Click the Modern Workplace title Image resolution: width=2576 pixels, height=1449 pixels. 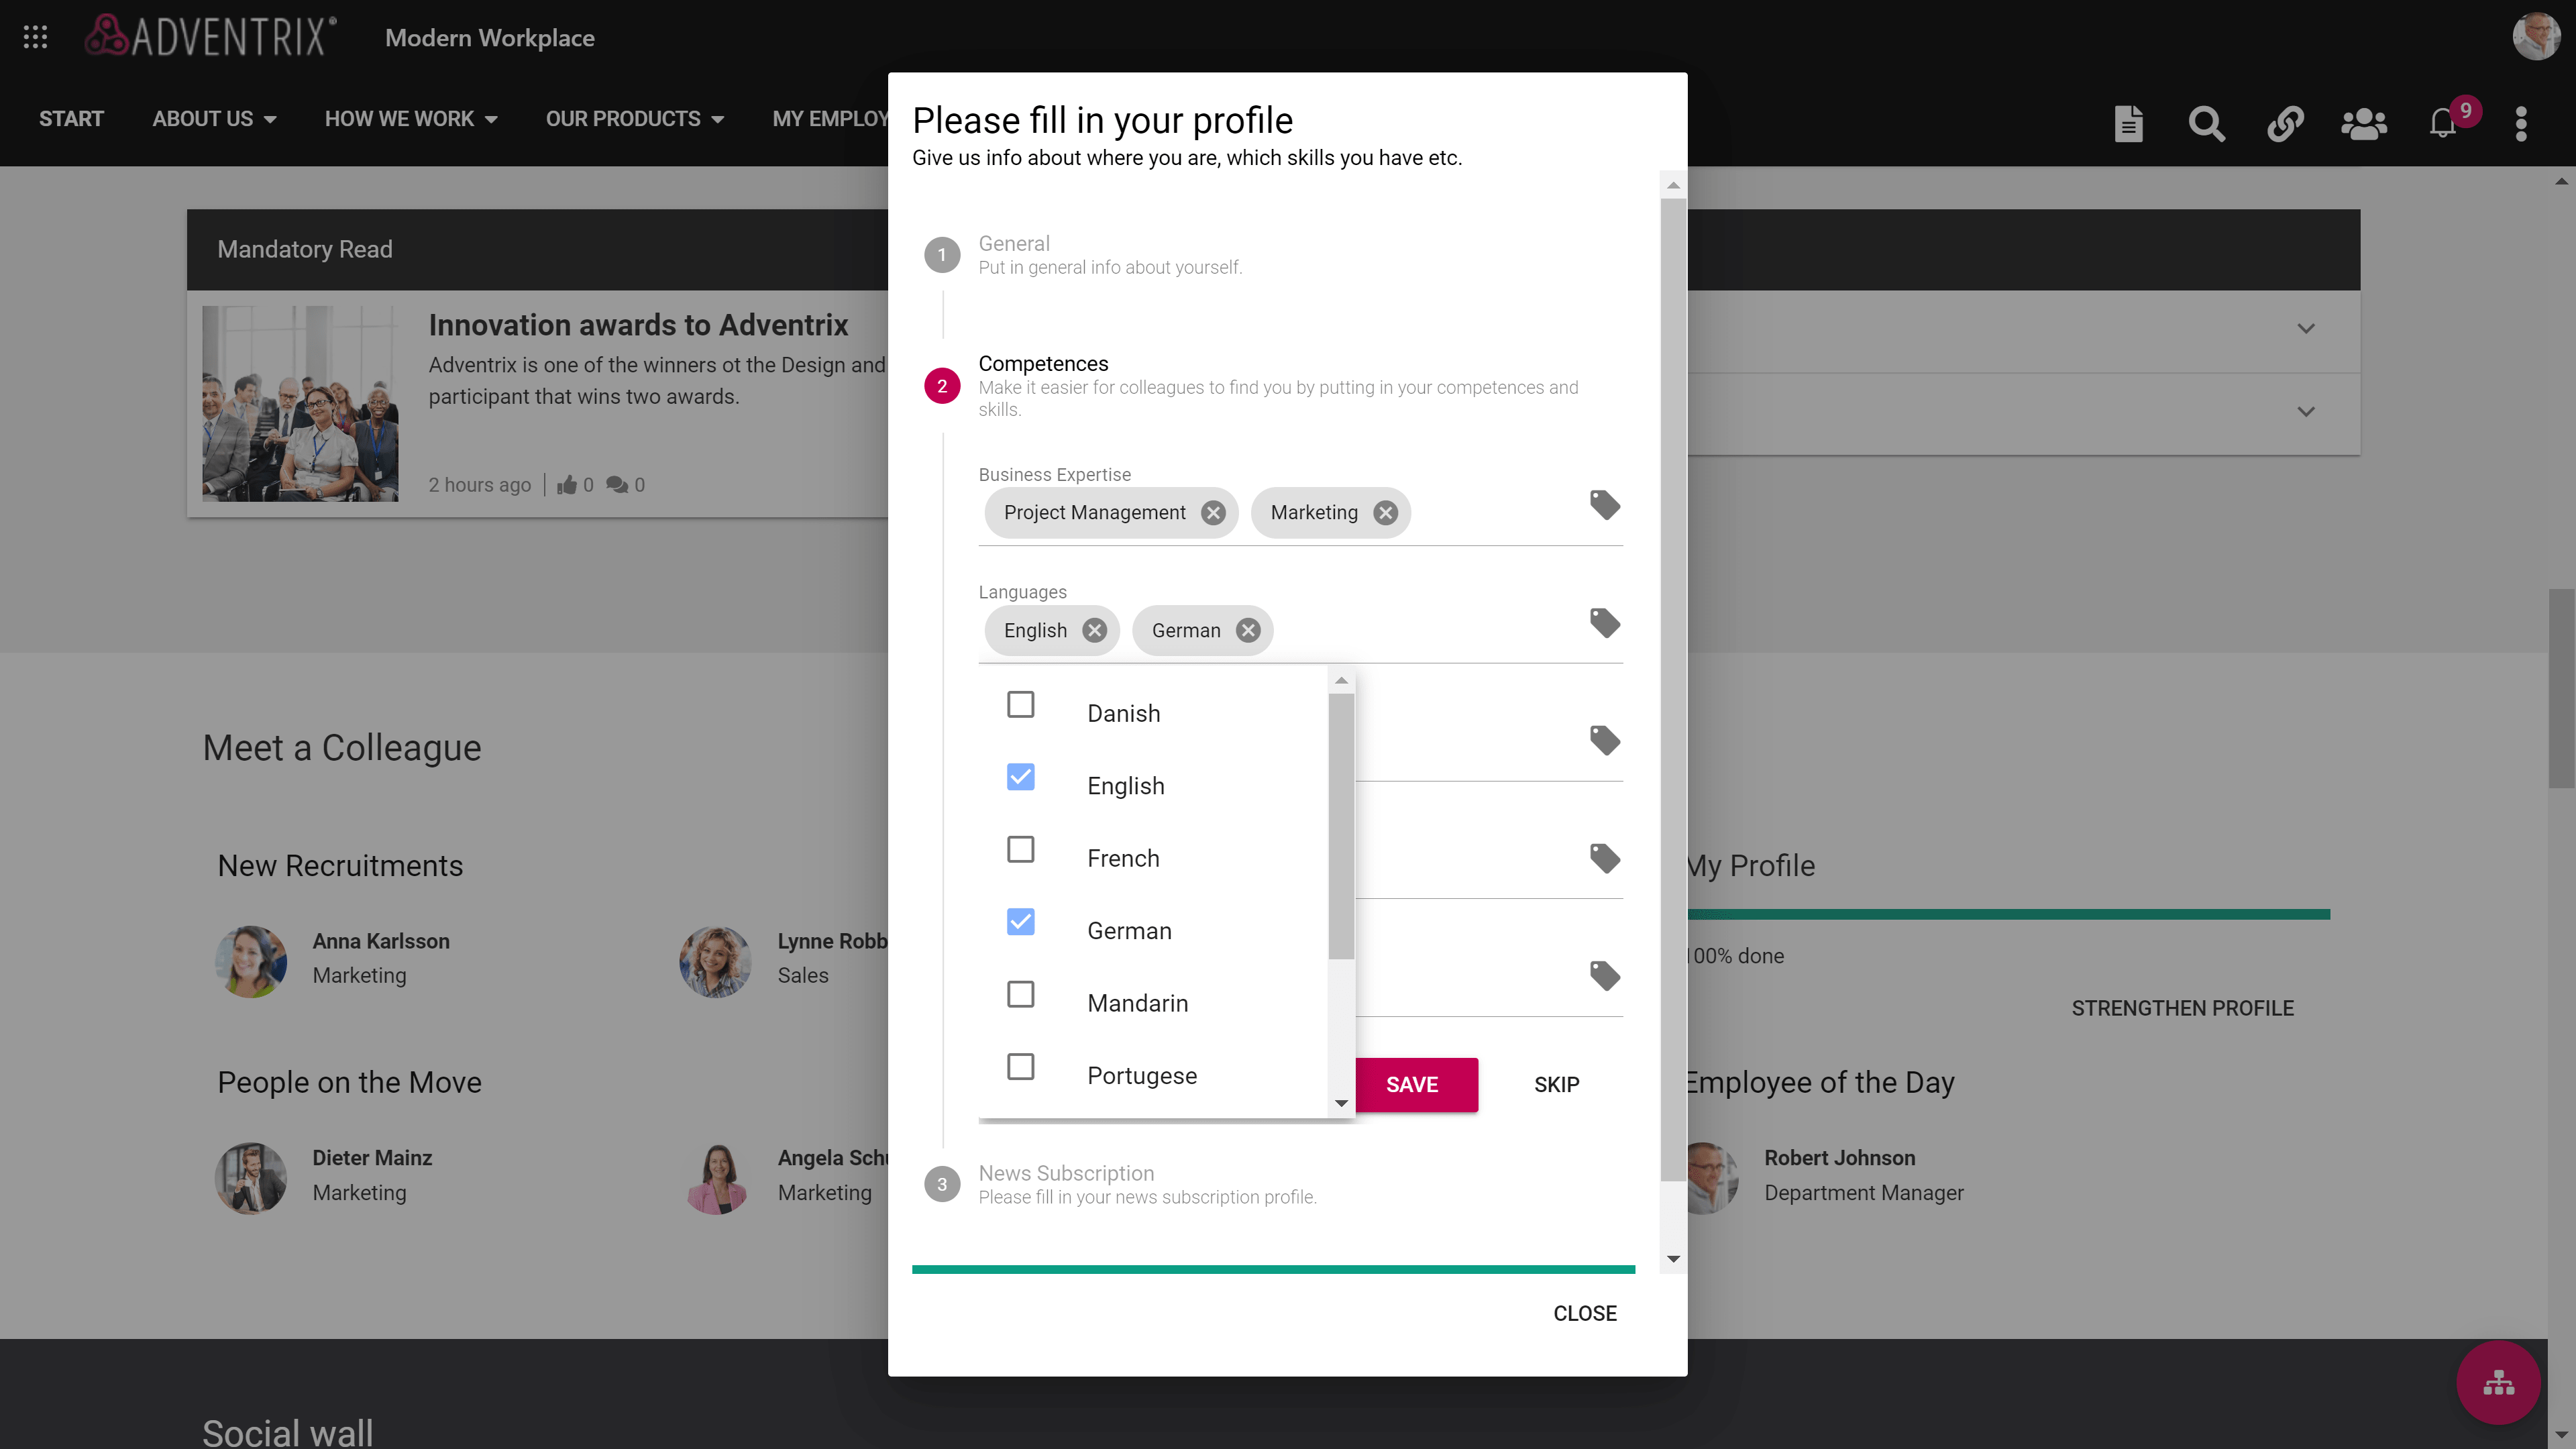coord(490,38)
